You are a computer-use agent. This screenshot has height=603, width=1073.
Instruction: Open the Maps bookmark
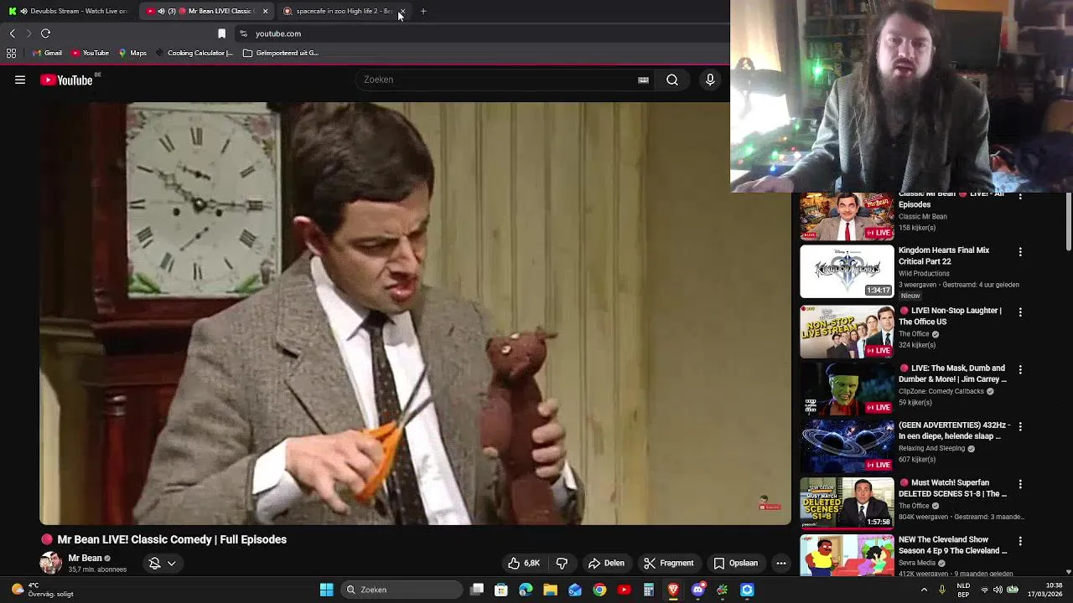point(132,53)
